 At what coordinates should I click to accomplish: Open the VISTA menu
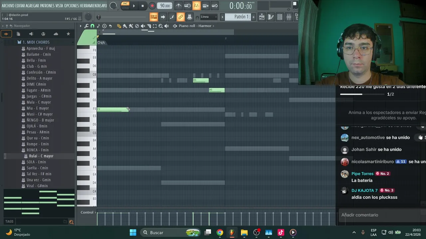click(x=59, y=6)
